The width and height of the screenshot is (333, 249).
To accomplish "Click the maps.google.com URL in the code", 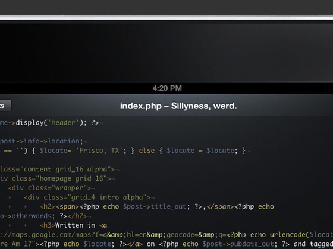I will 114,235.
